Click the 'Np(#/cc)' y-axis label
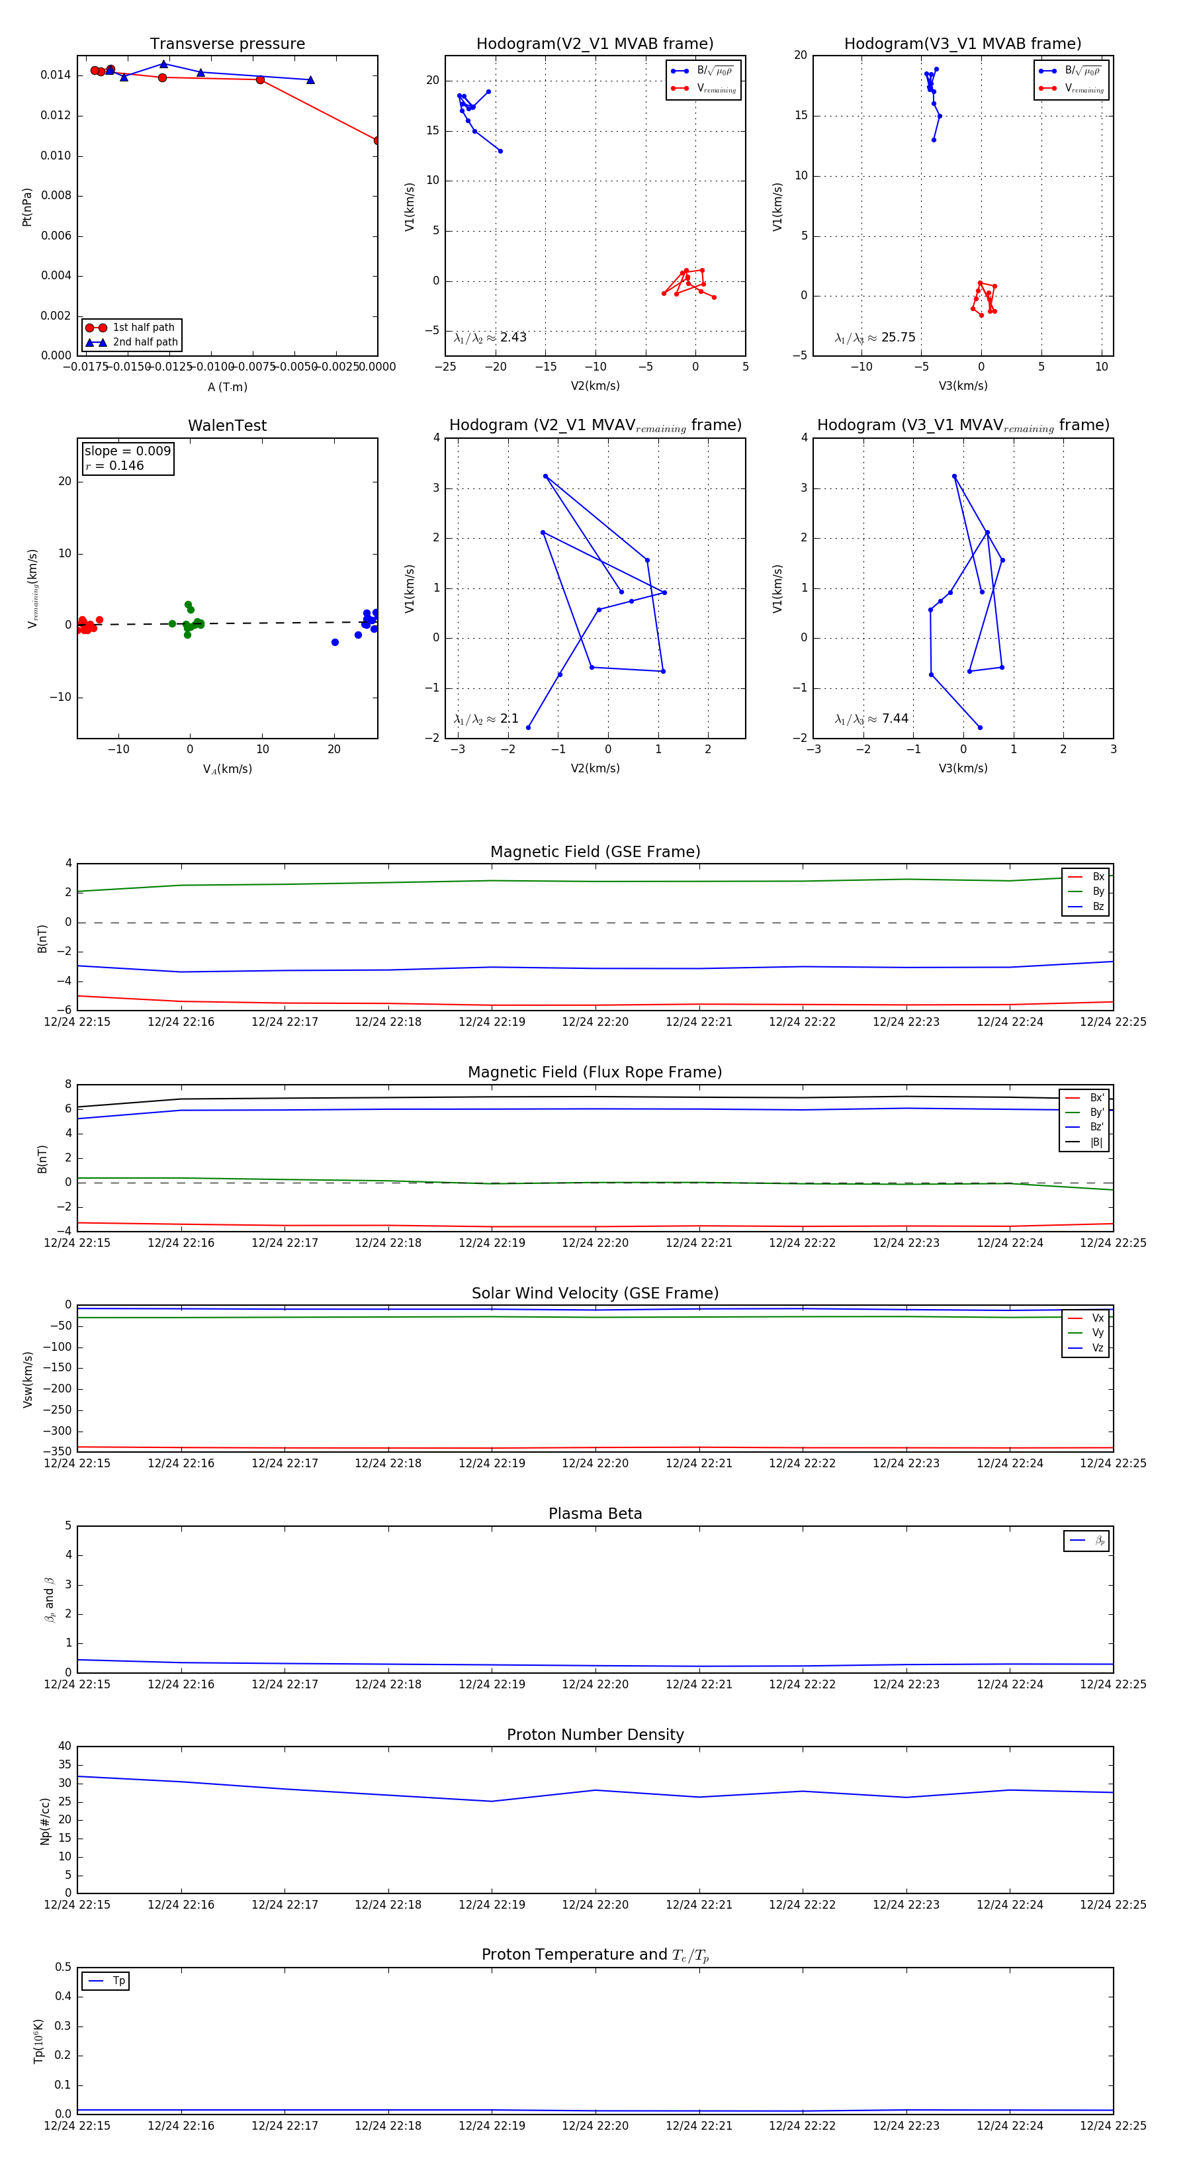The image size is (1191, 2184). pyautogui.click(x=46, y=1820)
